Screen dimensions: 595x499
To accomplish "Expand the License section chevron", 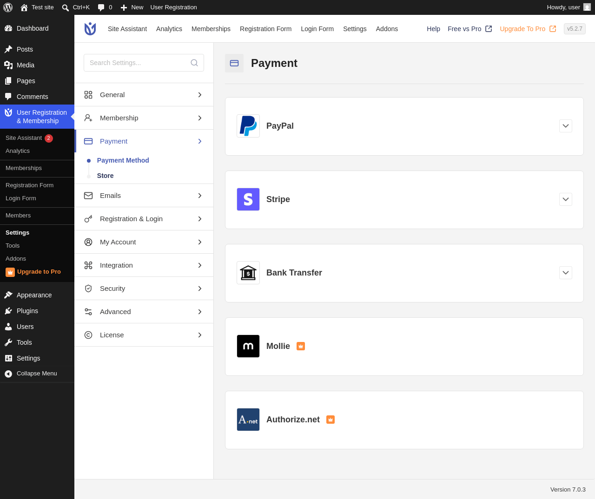I will [x=200, y=335].
